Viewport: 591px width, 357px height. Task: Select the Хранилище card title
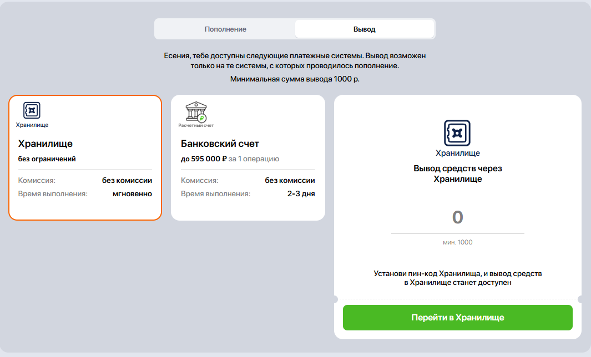[46, 144]
